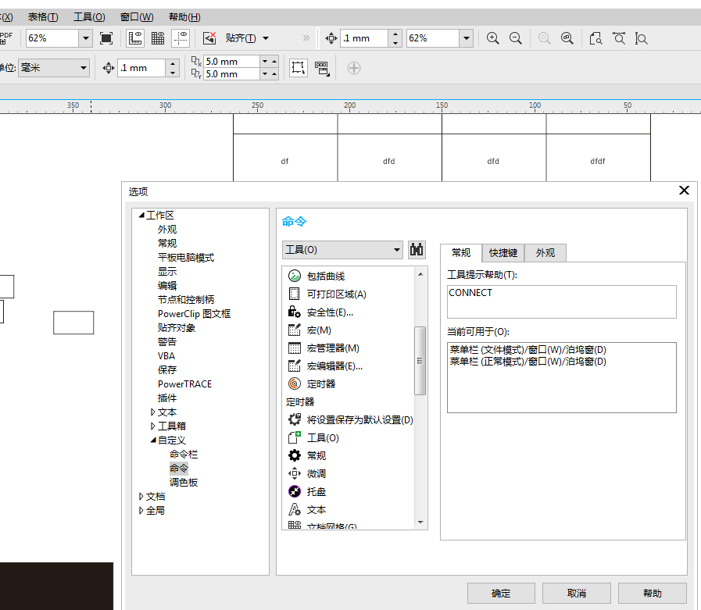Click the 菜单栏 (正常模式)/窗口(W)/泊坞窗(D) entry

[528, 362]
